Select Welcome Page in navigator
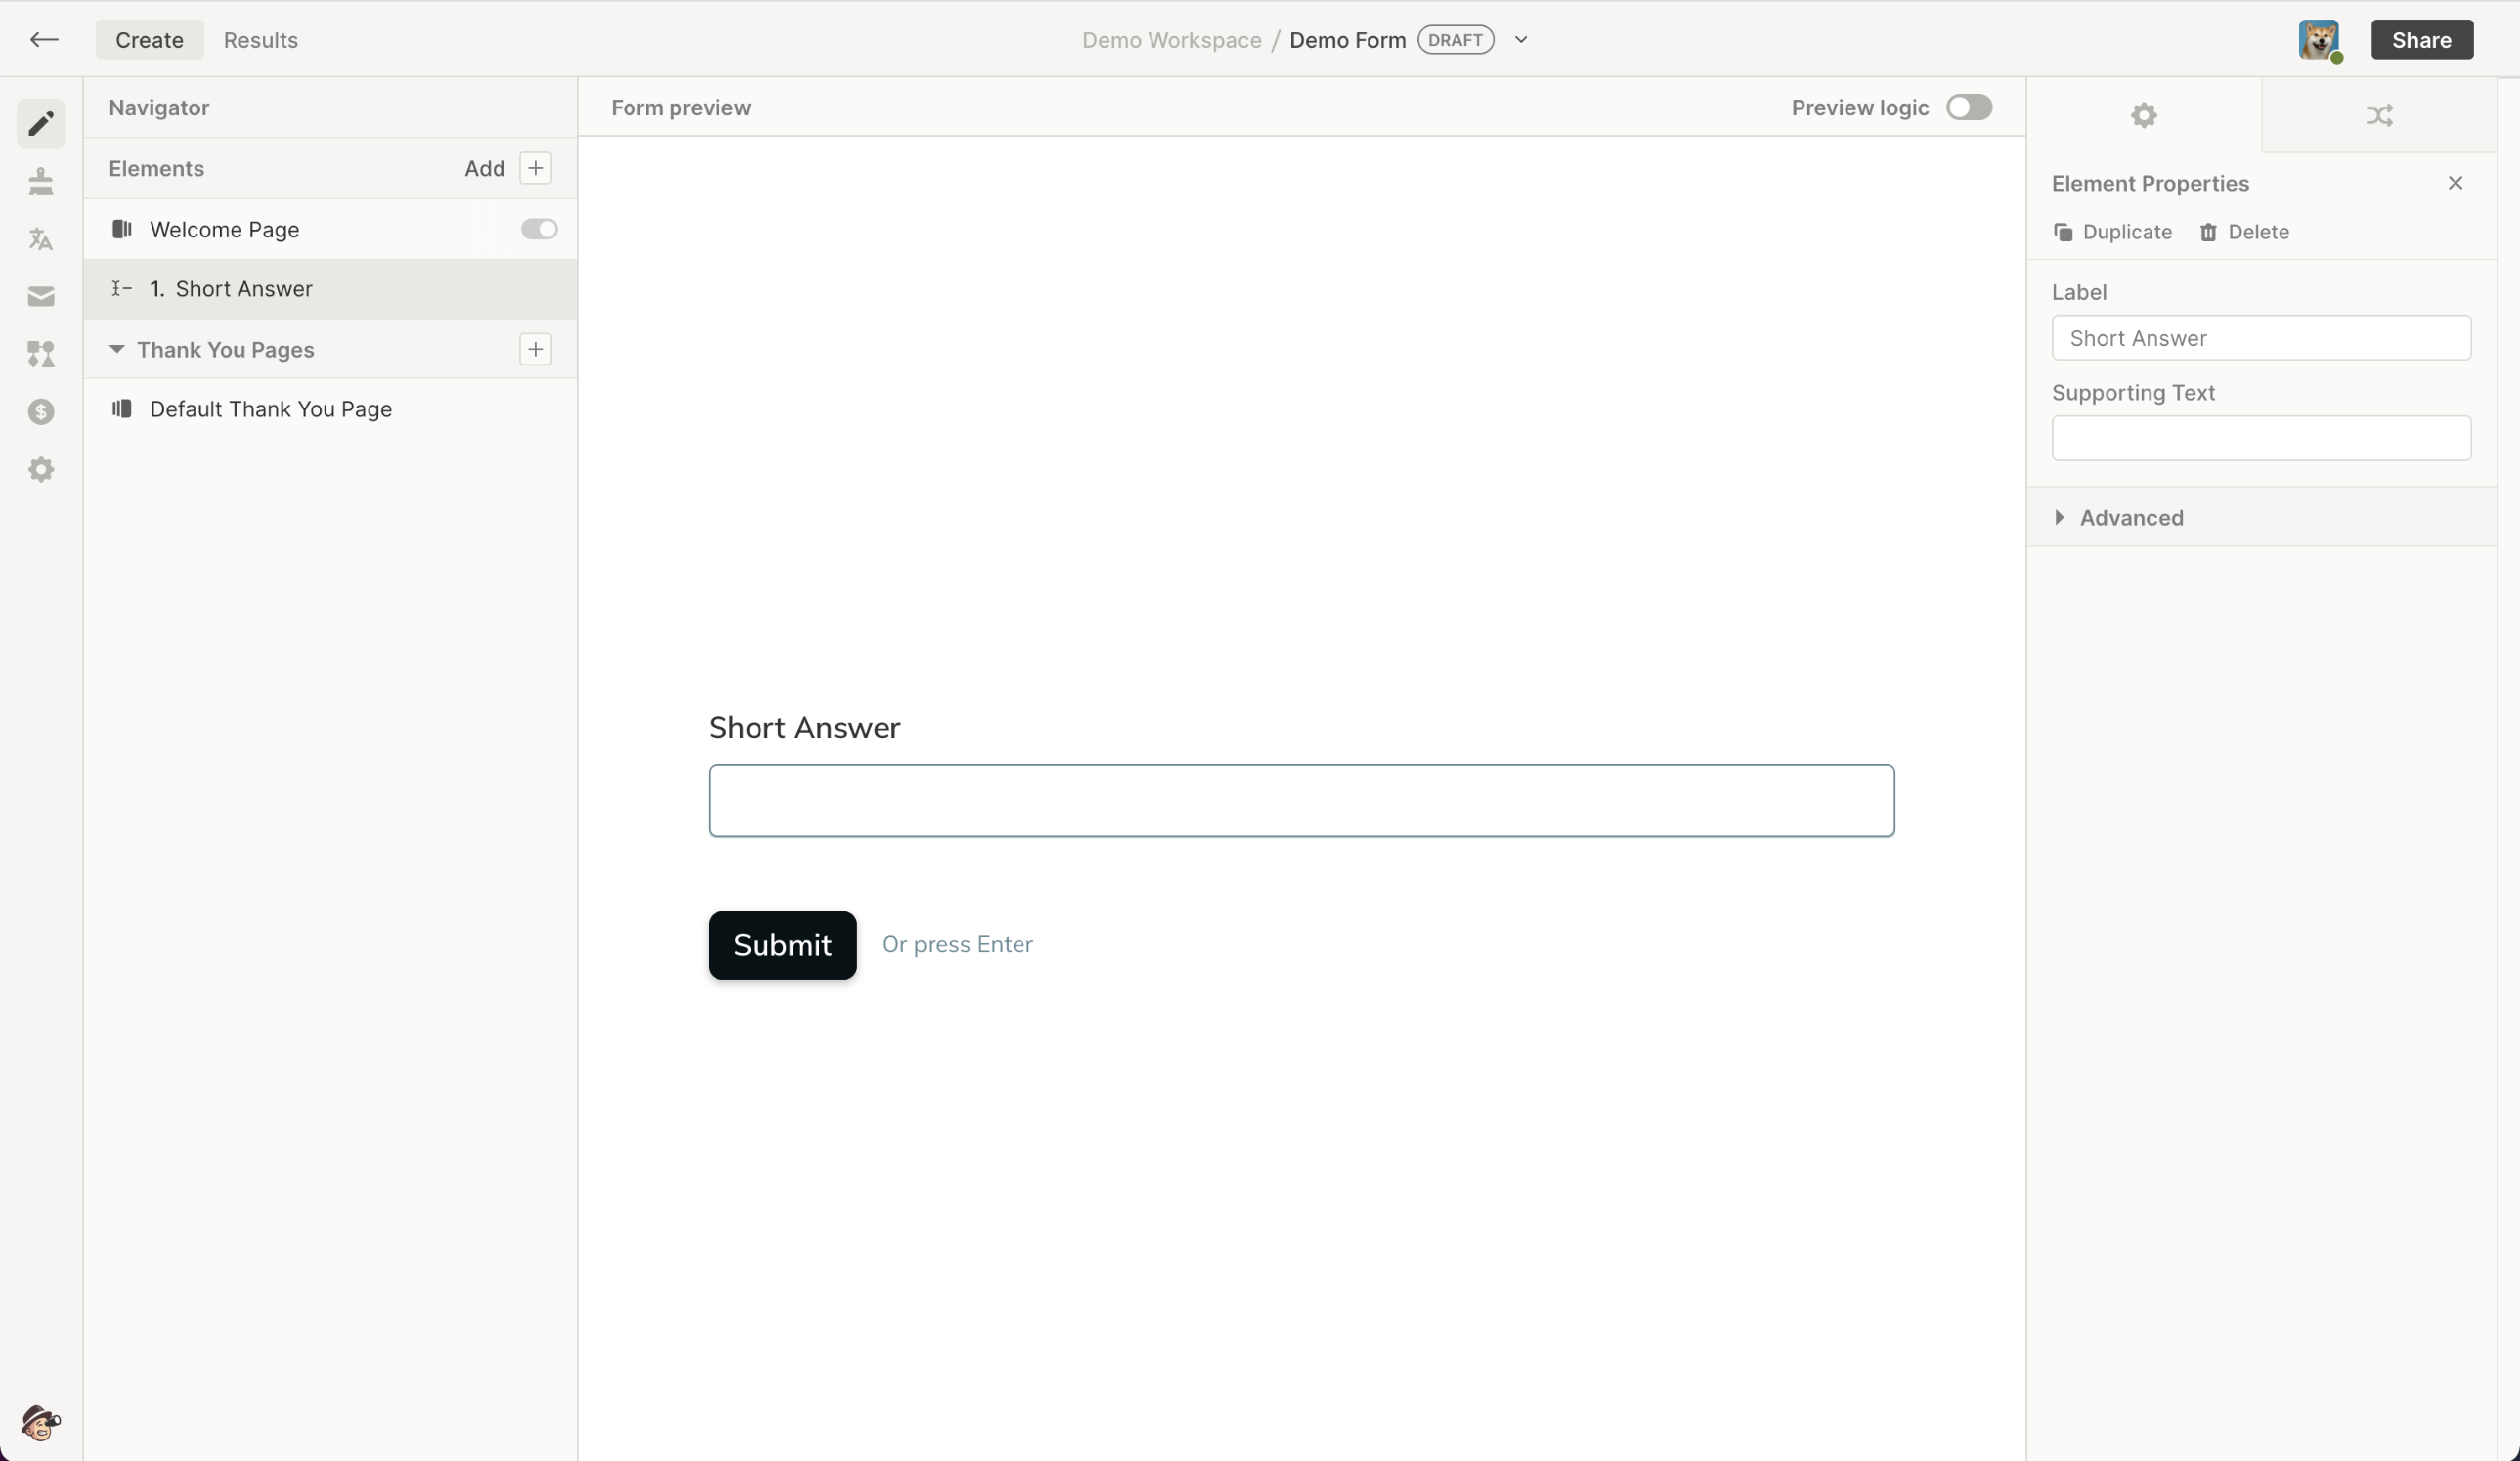Screen dimensions: 2520x1461 (330, 229)
